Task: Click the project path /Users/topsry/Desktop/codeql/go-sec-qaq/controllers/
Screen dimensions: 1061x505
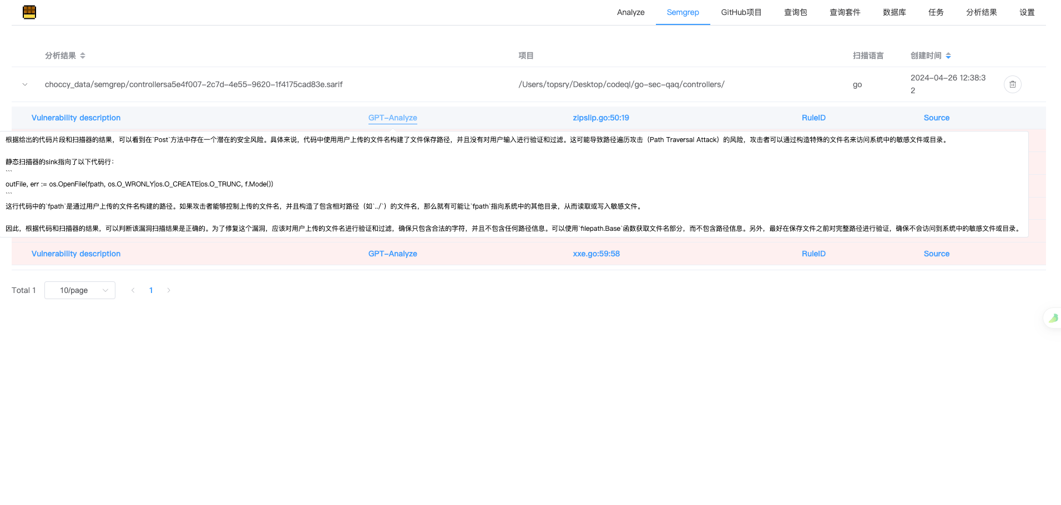Action: click(x=622, y=84)
